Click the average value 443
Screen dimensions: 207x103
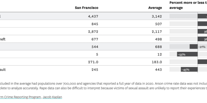tap(158, 69)
